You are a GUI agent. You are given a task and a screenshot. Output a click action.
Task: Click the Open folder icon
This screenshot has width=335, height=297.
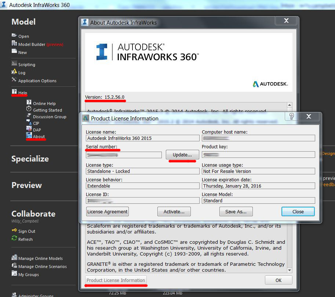(x=14, y=35)
